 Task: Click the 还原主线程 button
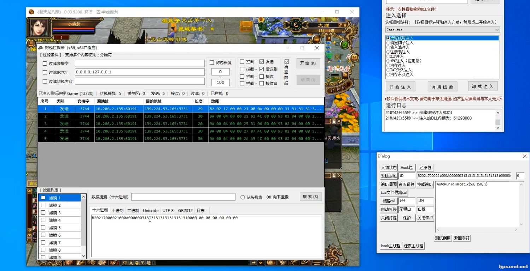(x=414, y=246)
